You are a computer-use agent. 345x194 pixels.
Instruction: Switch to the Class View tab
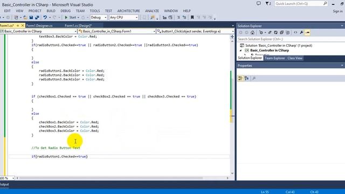tap(295, 58)
